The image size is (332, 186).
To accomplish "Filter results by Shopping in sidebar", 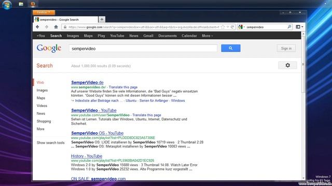I will point(44,121).
